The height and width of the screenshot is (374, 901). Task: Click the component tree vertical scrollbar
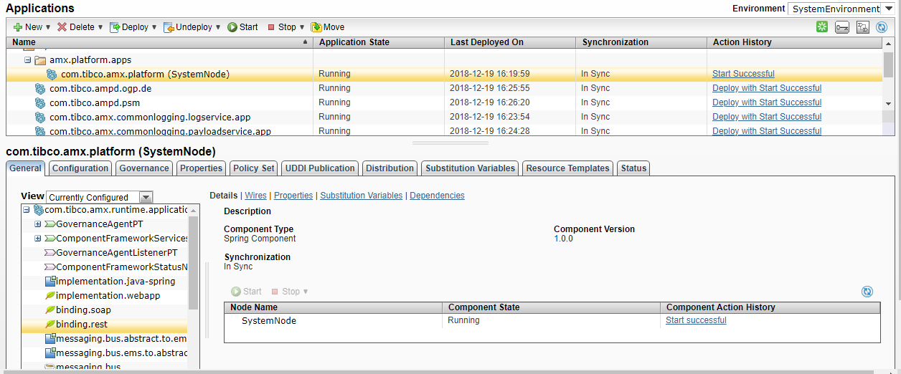[193, 262]
